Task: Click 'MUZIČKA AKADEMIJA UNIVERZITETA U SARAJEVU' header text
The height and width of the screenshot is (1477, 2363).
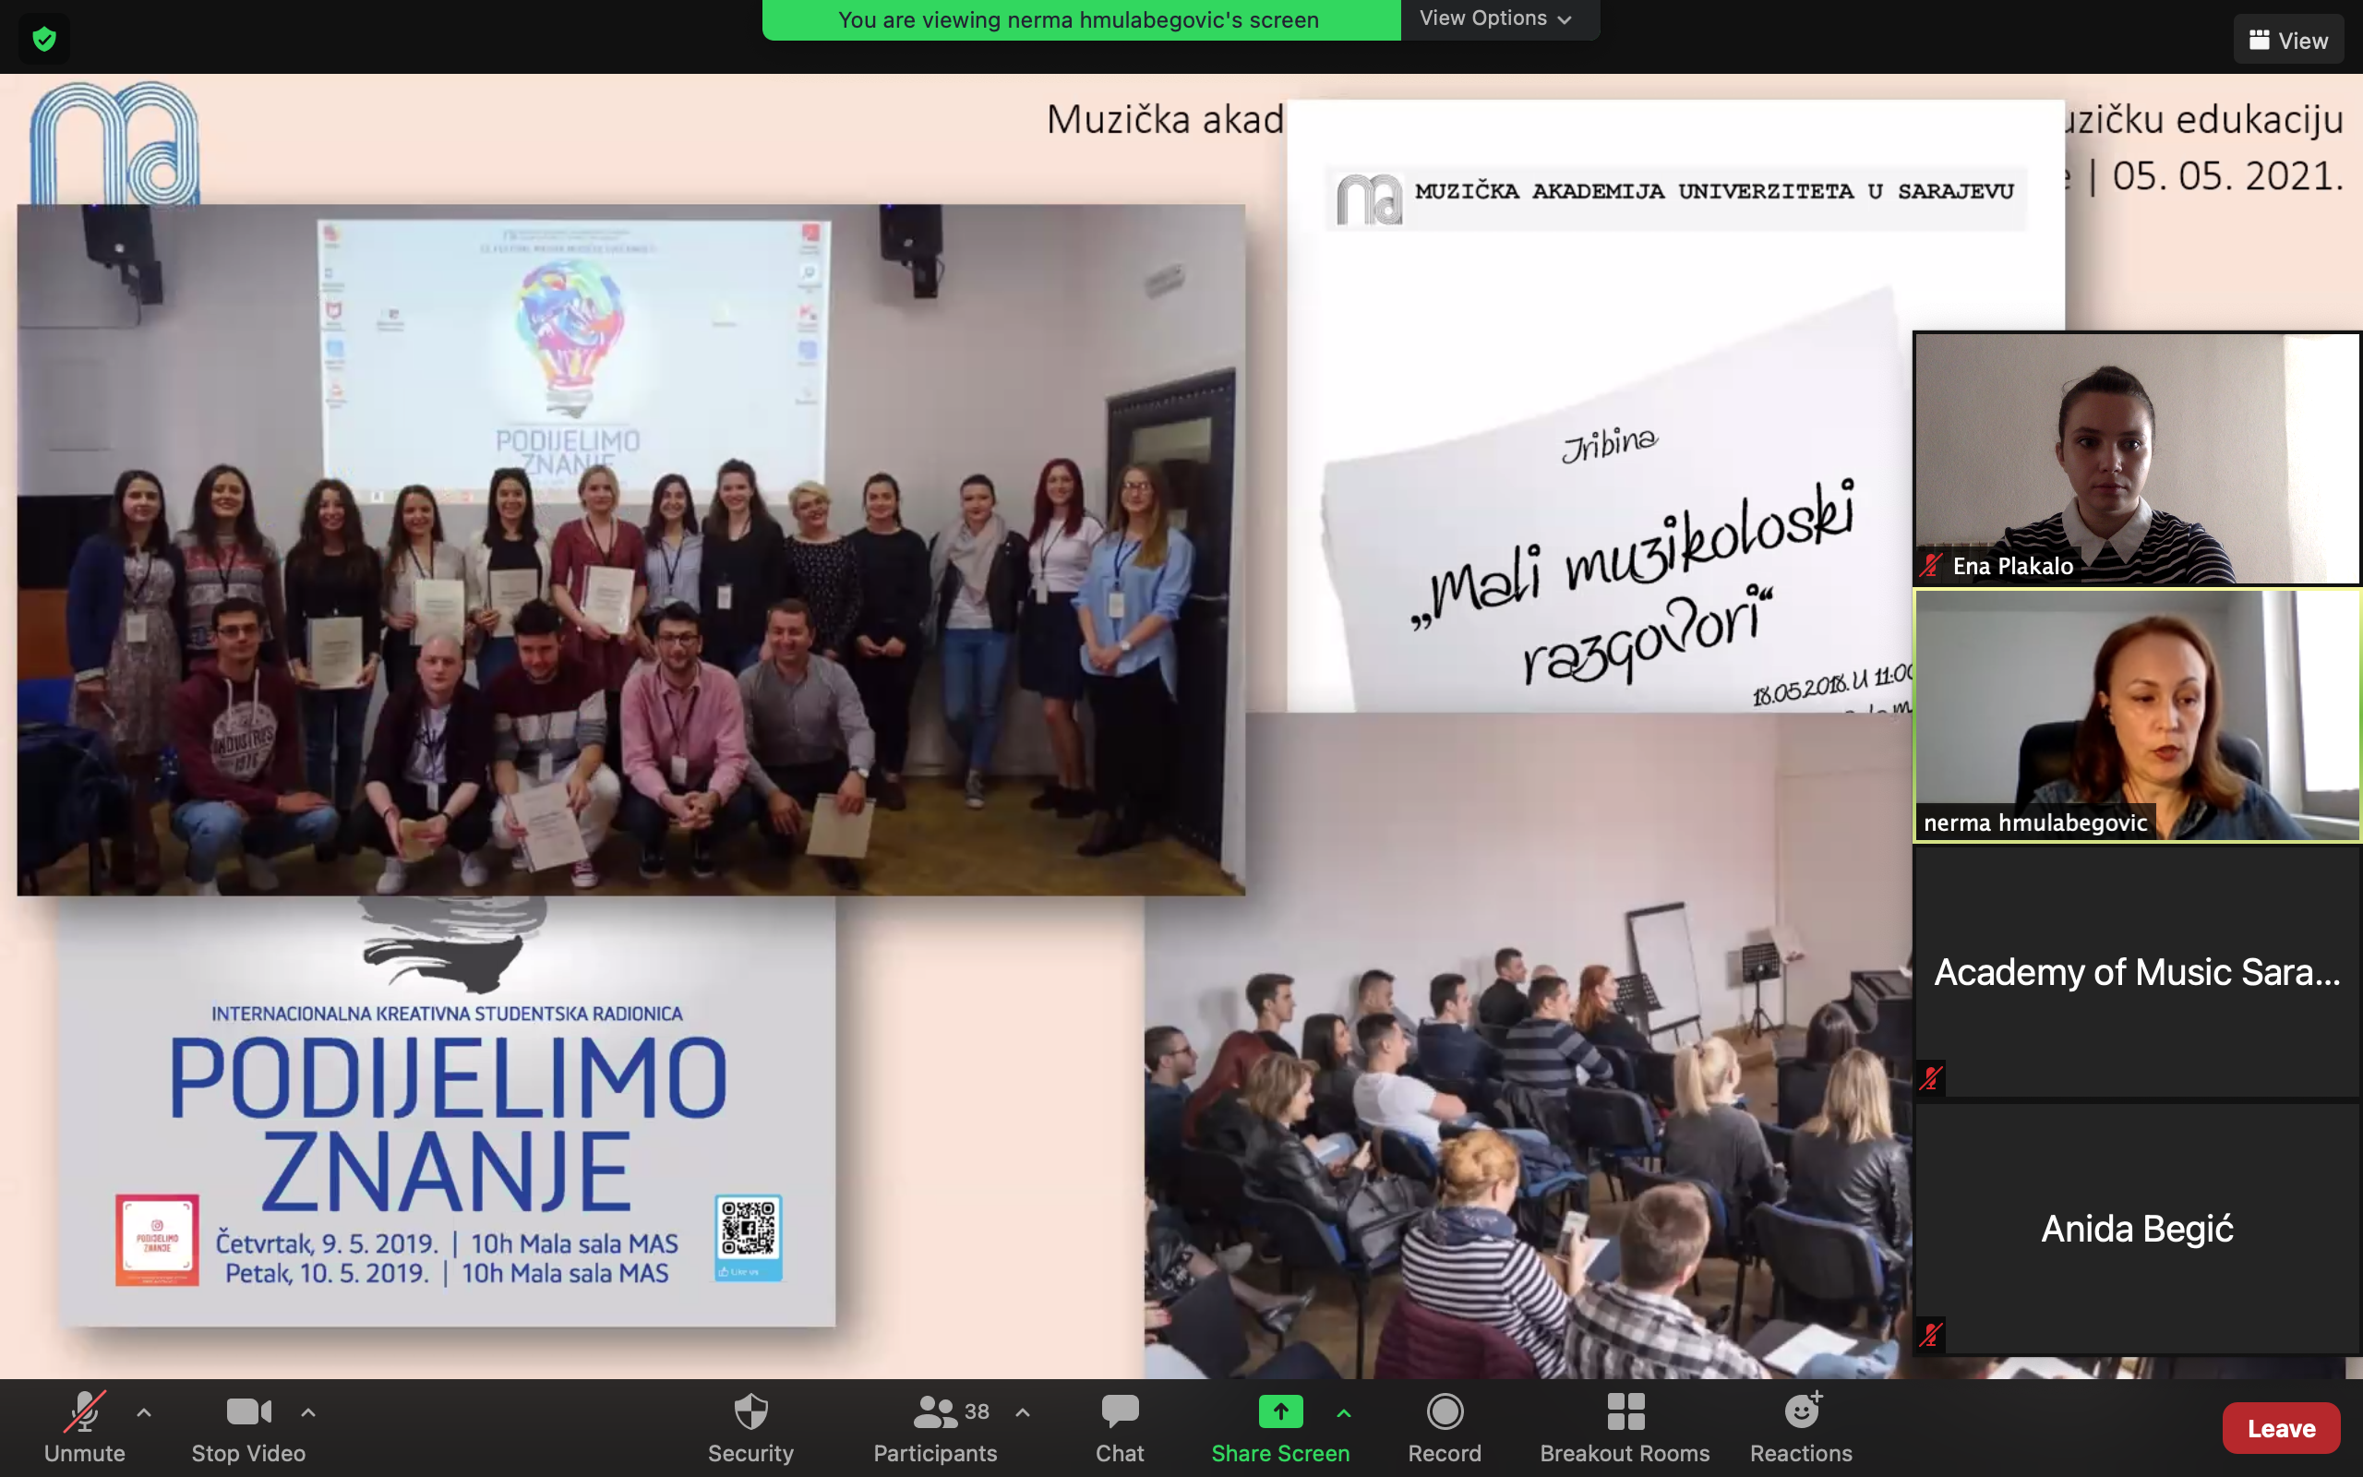Action: [1714, 191]
